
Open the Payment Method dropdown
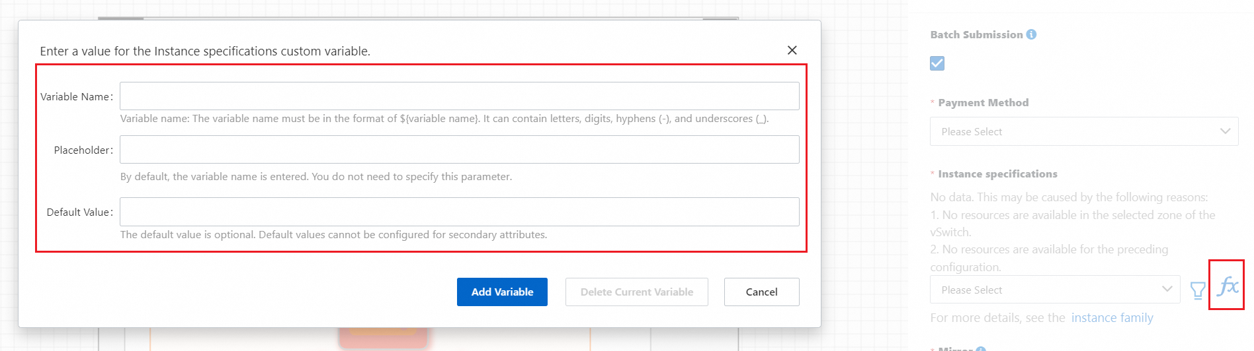pos(1083,131)
